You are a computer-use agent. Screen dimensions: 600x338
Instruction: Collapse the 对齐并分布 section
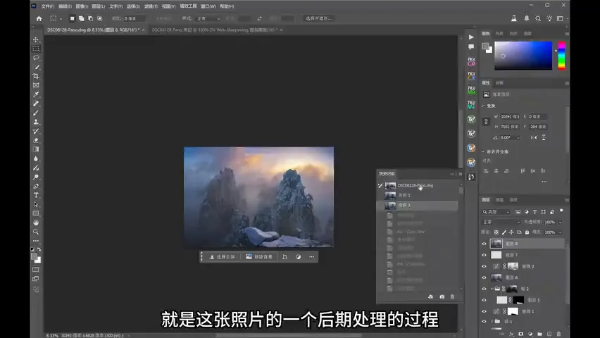483,151
